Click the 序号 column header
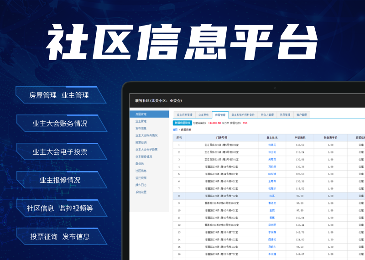Screen dimensions: 365x260 (x=179, y=138)
